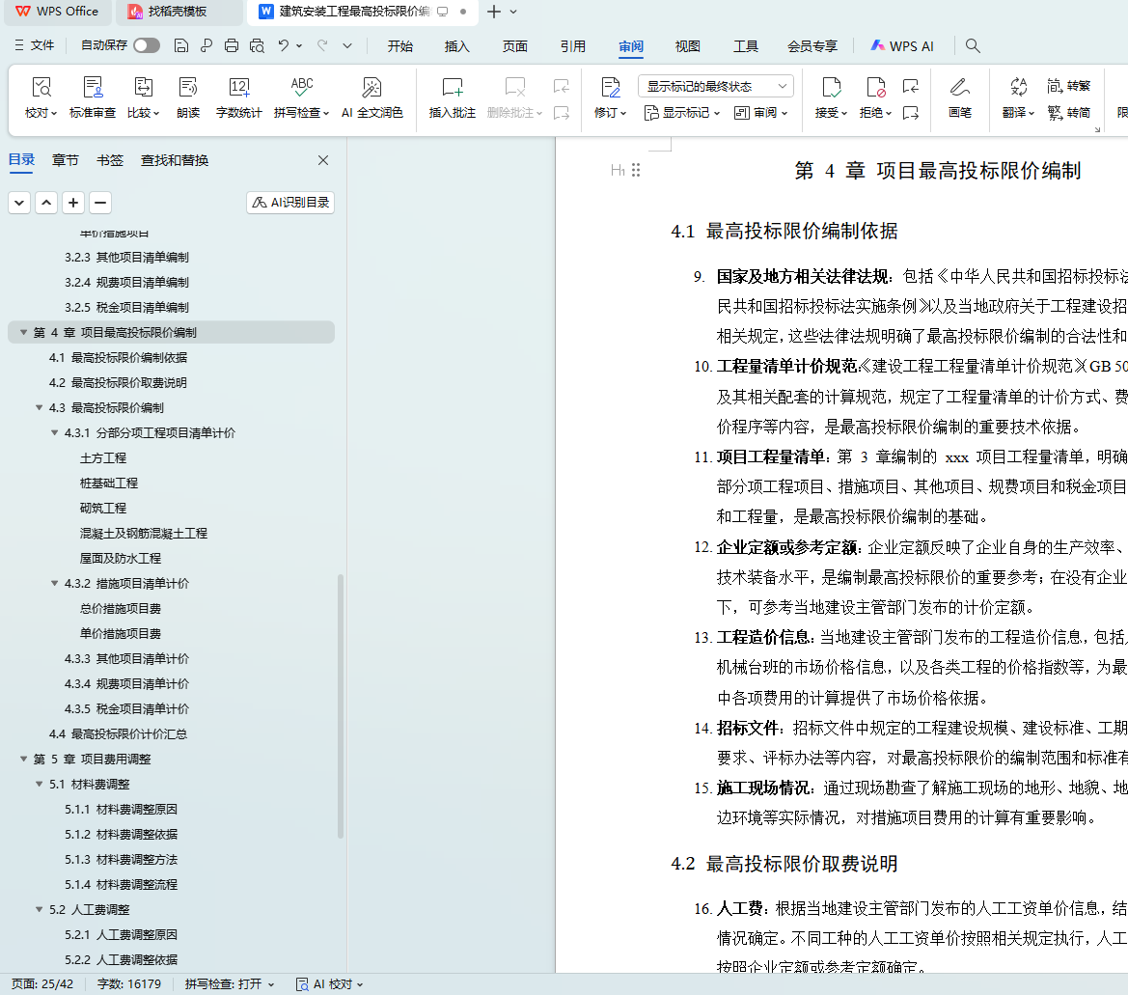
Task: Click the WPS AI button
Action: coord(902,46)
